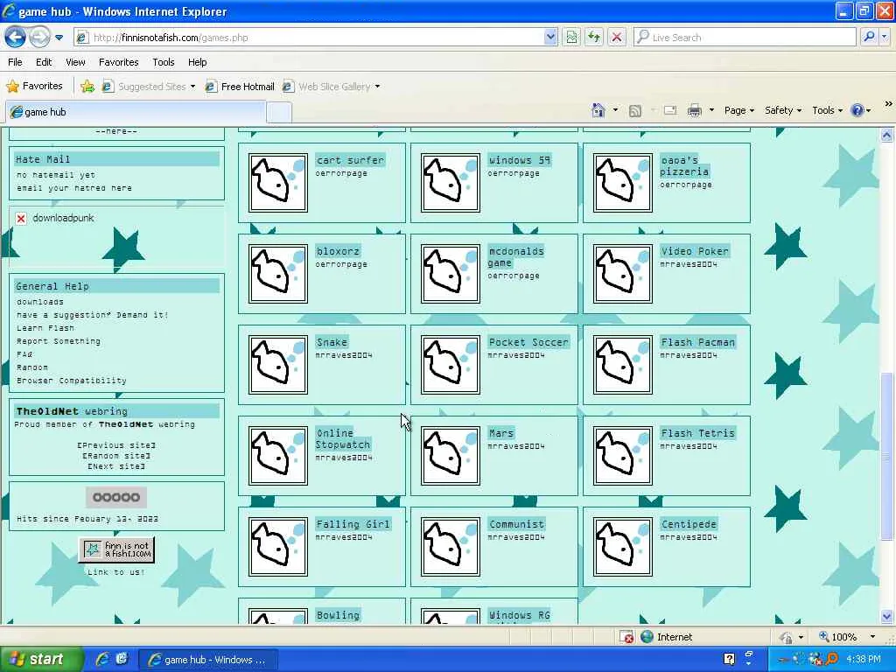Open a new blank tab

click(279, 113)
